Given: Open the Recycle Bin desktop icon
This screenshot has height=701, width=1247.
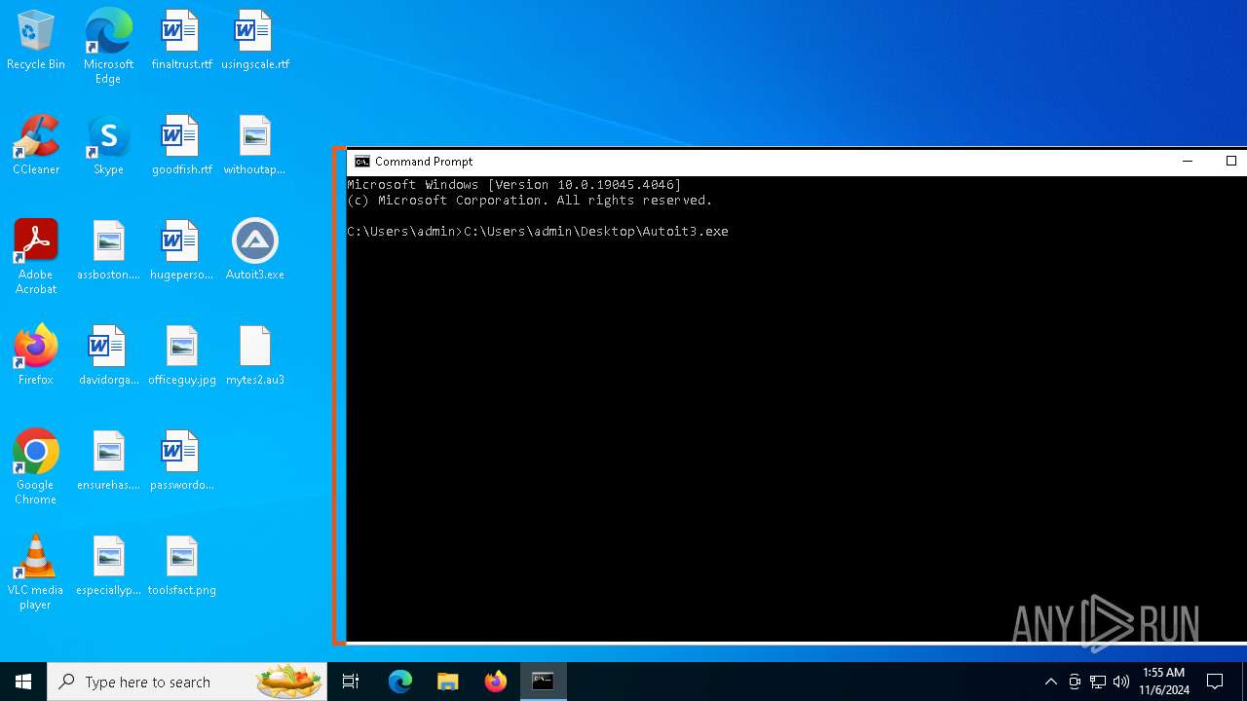Looking at the screenshot, I should 36,40.
